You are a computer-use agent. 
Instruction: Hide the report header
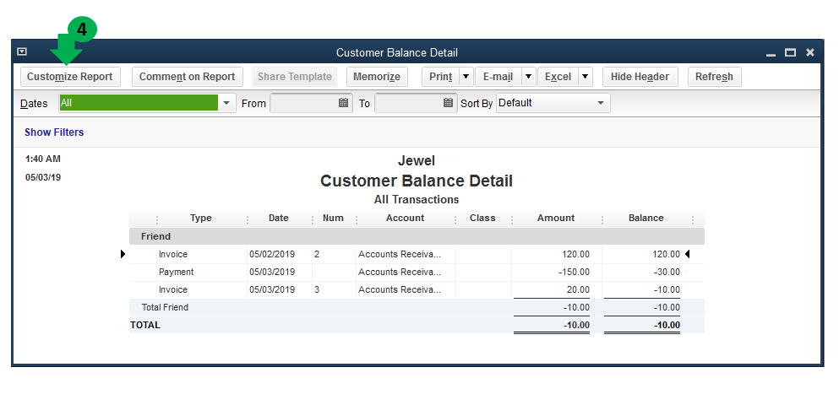[x=640, y=77]
